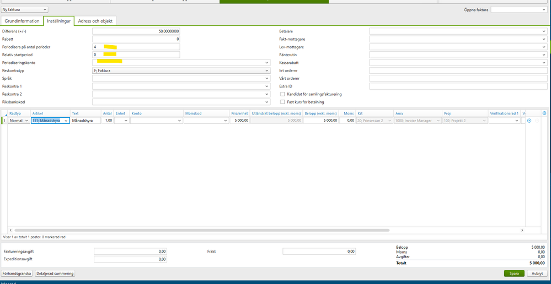Save the invoice with Spara
Image resolution: width=551 pixels, height=284 pixels.
pos(514,274)
